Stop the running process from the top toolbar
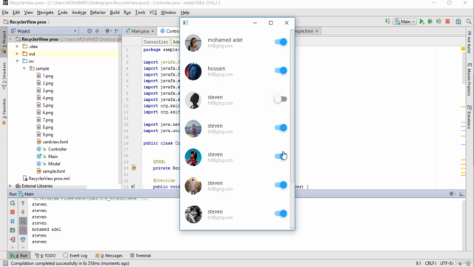 point(447,22)
